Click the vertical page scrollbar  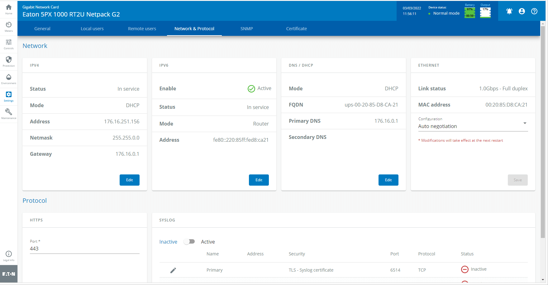click(543, 132)
